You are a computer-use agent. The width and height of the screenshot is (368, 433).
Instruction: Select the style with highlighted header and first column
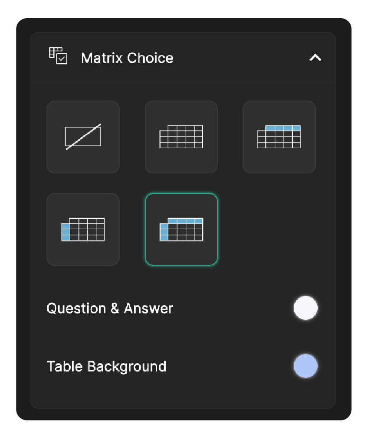181,229
